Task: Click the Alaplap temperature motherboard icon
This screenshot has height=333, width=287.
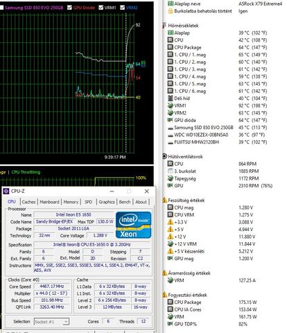Action: pos(171,33)
